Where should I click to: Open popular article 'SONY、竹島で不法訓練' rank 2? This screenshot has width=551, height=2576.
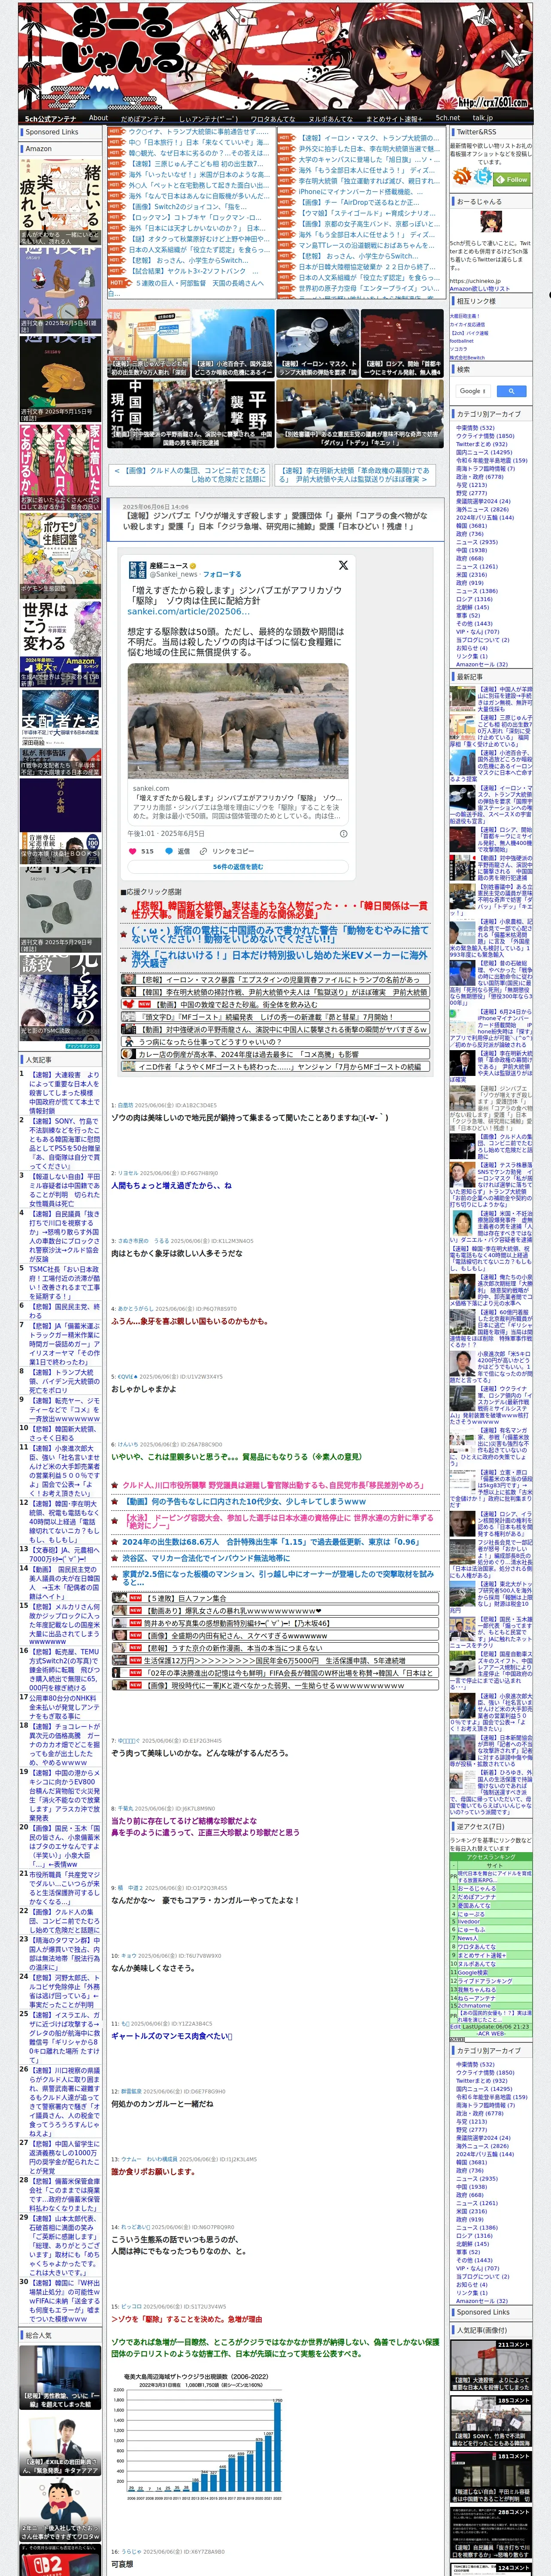(x=64, y=1145)
